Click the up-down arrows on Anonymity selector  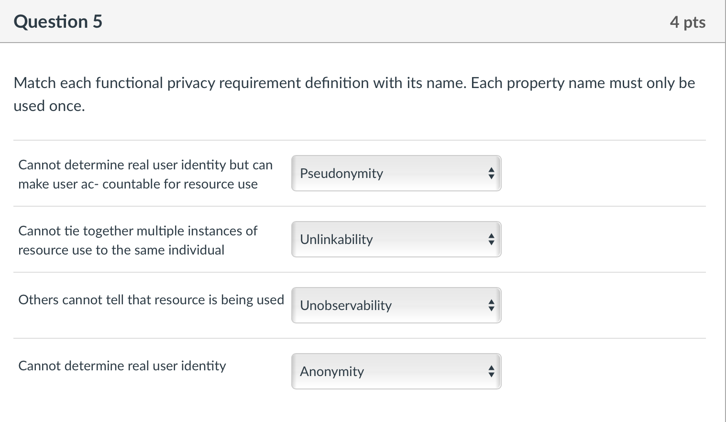tap(491, 371)
